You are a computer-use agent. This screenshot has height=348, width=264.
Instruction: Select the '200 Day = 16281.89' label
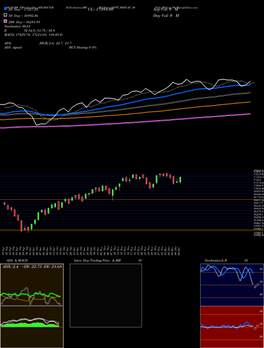[x=24, y=22]
